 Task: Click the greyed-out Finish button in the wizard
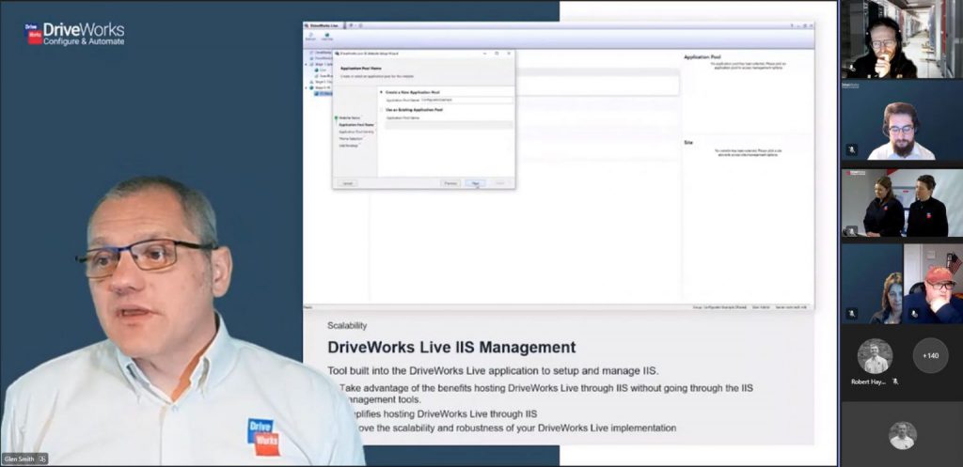tap(500, 183)
